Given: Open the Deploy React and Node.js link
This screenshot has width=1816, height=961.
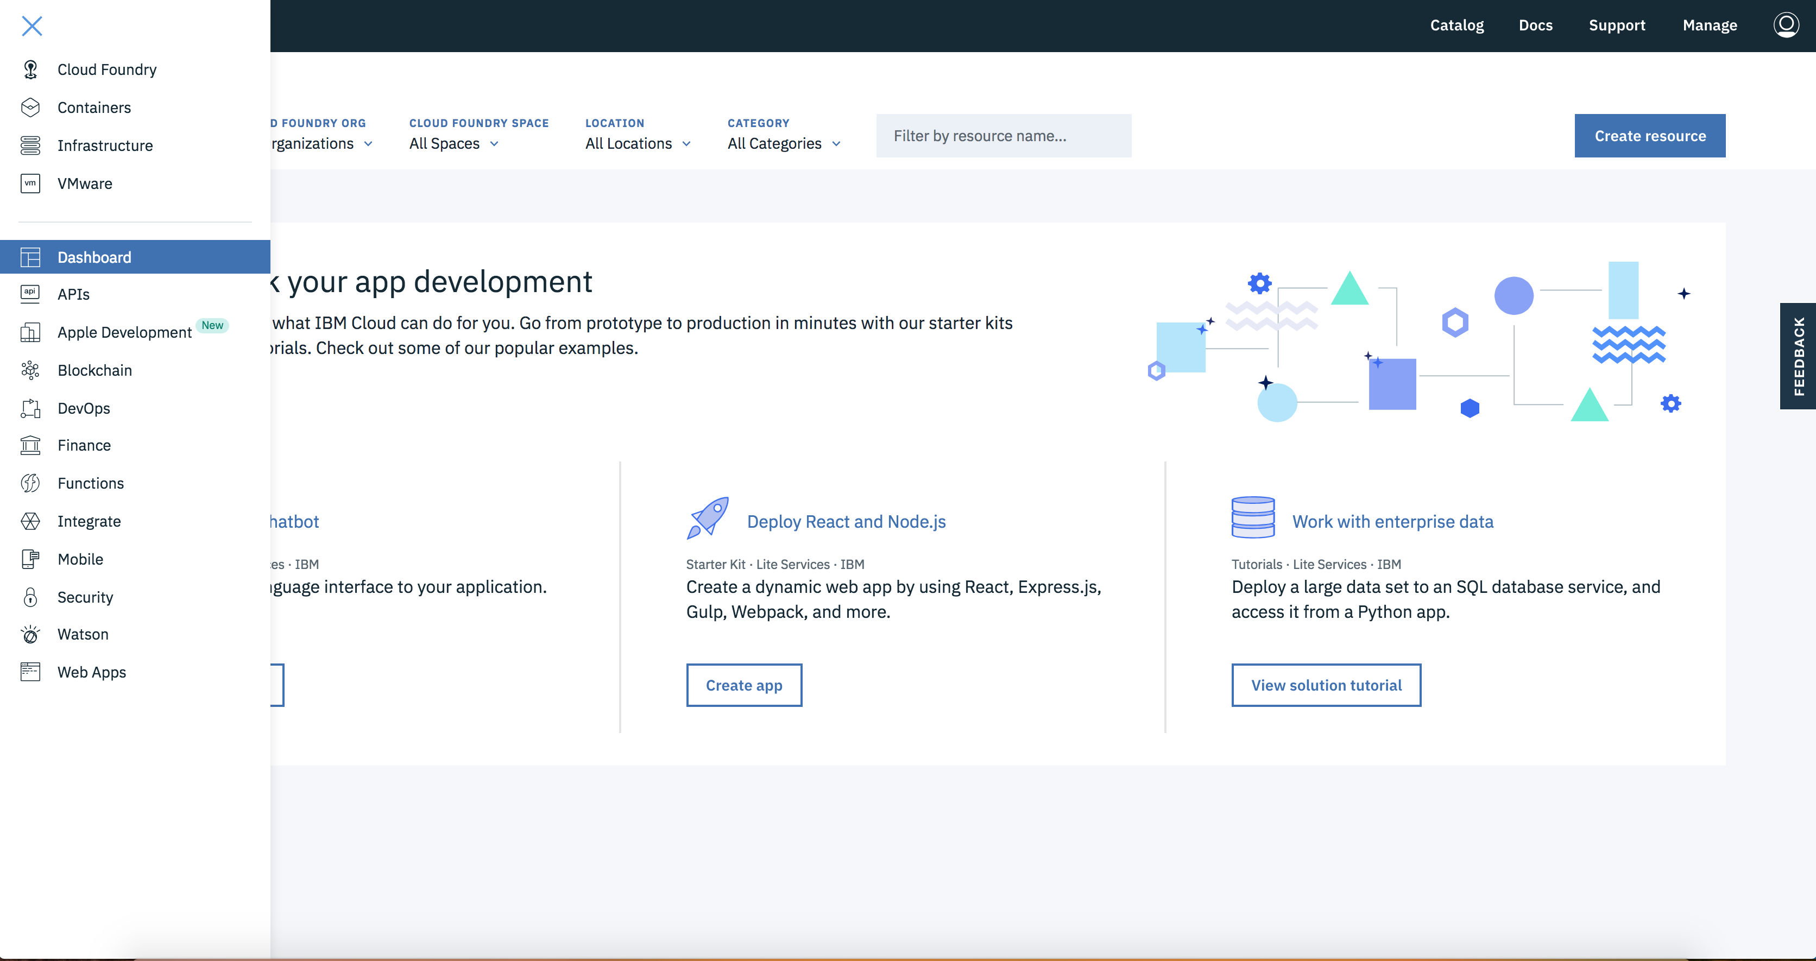Looking at the screenshot, I should (x=846, y=521).
